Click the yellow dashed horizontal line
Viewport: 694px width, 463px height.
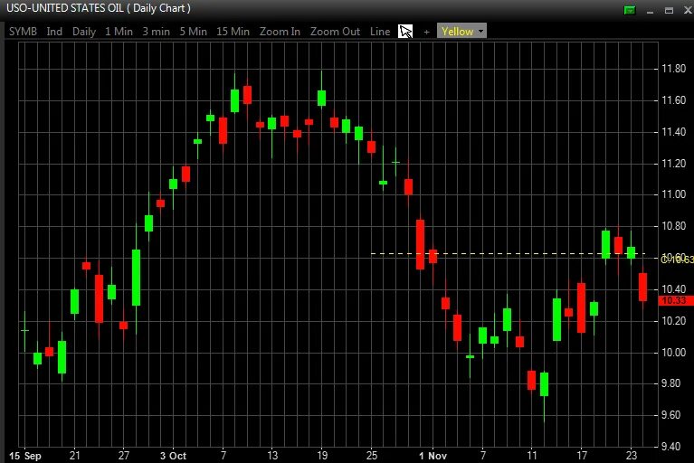508,254
